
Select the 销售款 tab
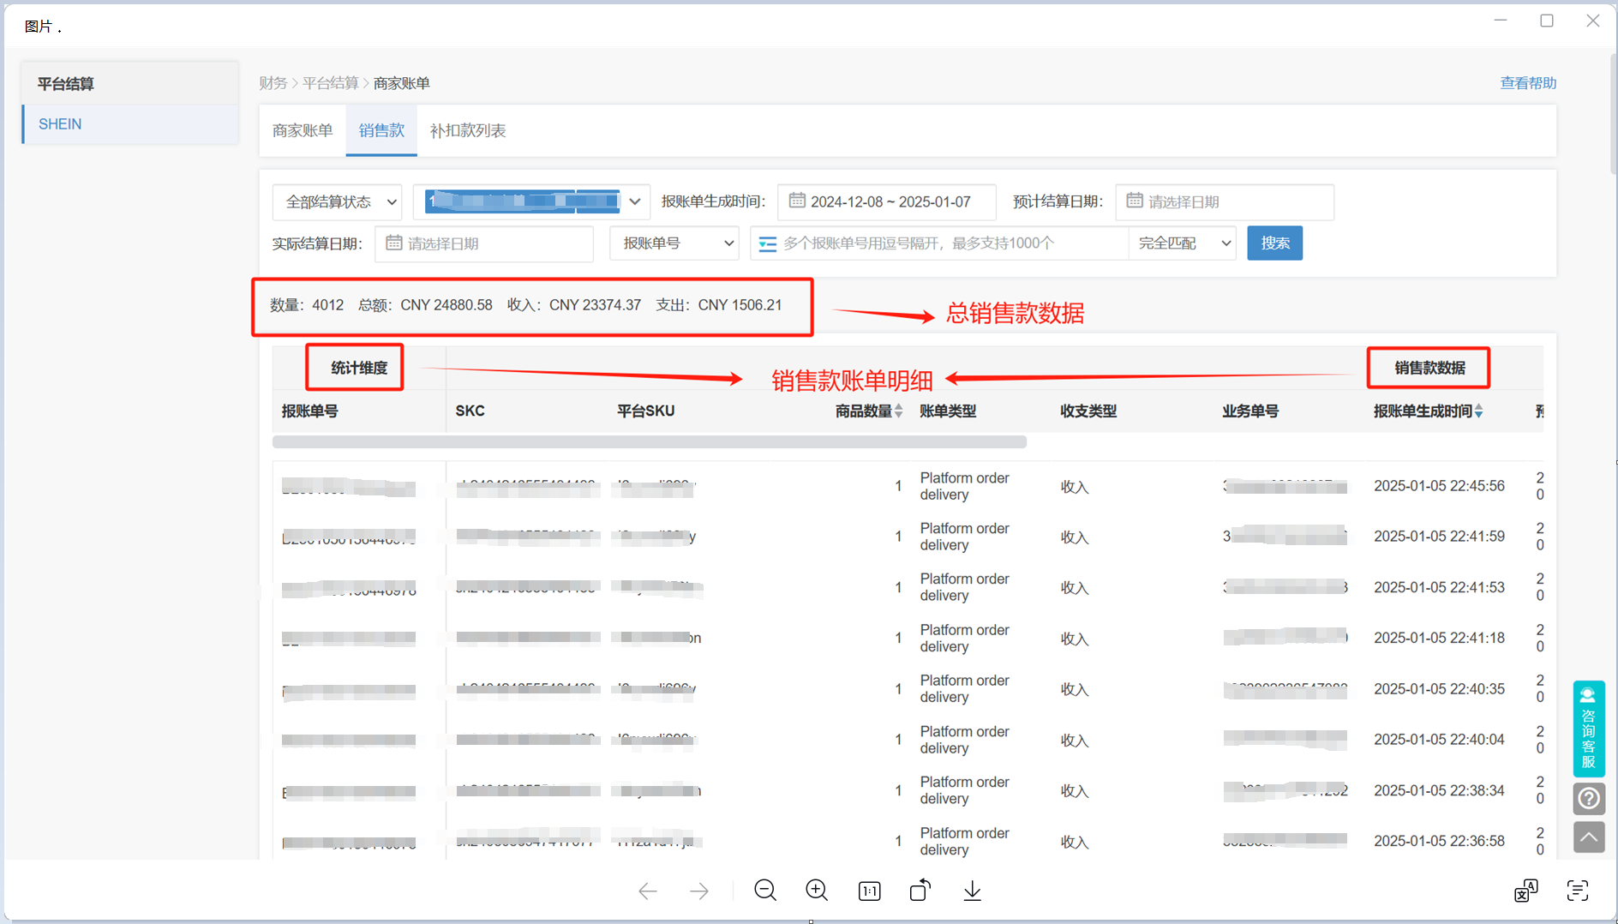[x=381, y=130]
